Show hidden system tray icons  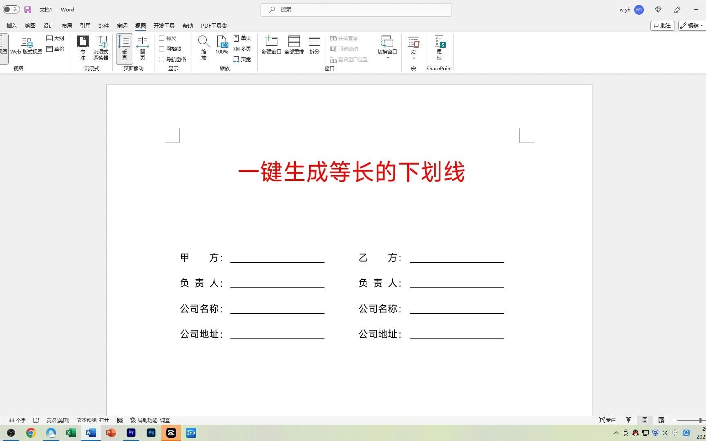point(616,433)
